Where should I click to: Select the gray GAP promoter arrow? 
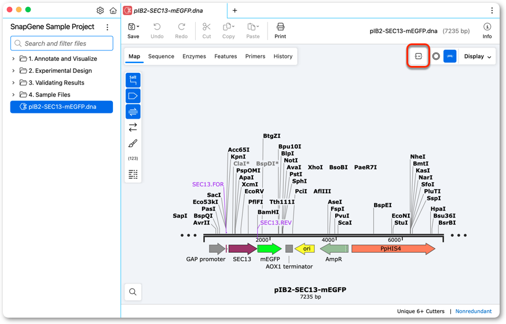[217, 249]
